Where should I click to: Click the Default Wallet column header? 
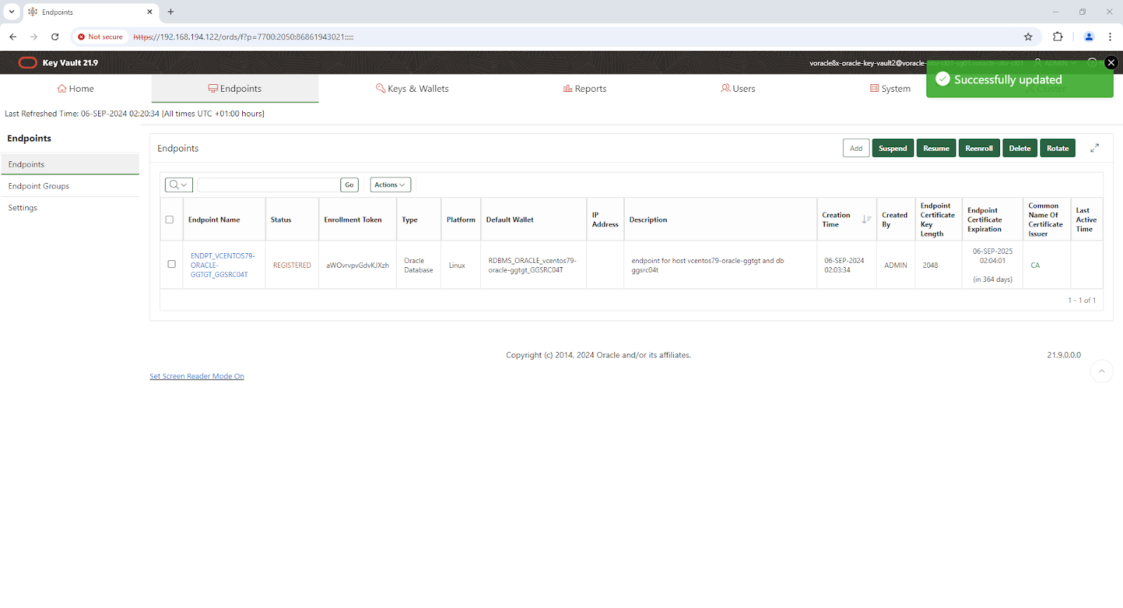510,219
